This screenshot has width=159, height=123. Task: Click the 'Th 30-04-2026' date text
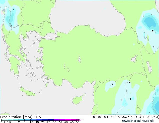click(x=105, y=117)
